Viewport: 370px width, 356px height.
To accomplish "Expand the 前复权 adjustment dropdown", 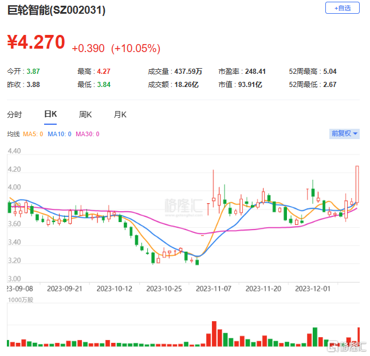I will tap(344, 134).
